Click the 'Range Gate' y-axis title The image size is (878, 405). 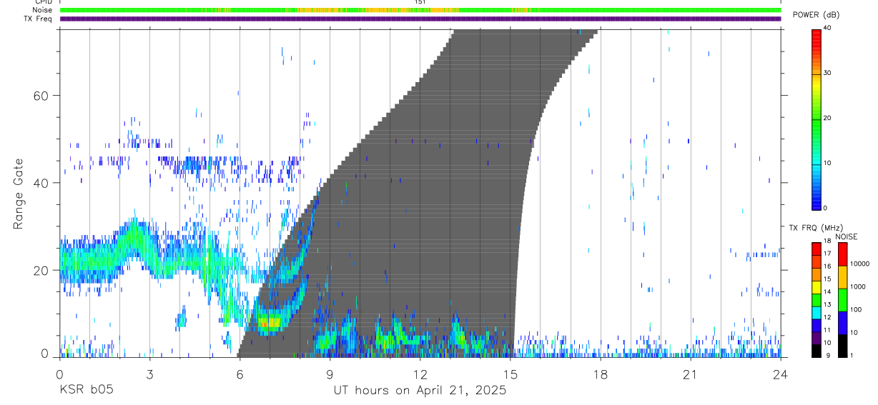pyautogui.click(x=18, y=194)
